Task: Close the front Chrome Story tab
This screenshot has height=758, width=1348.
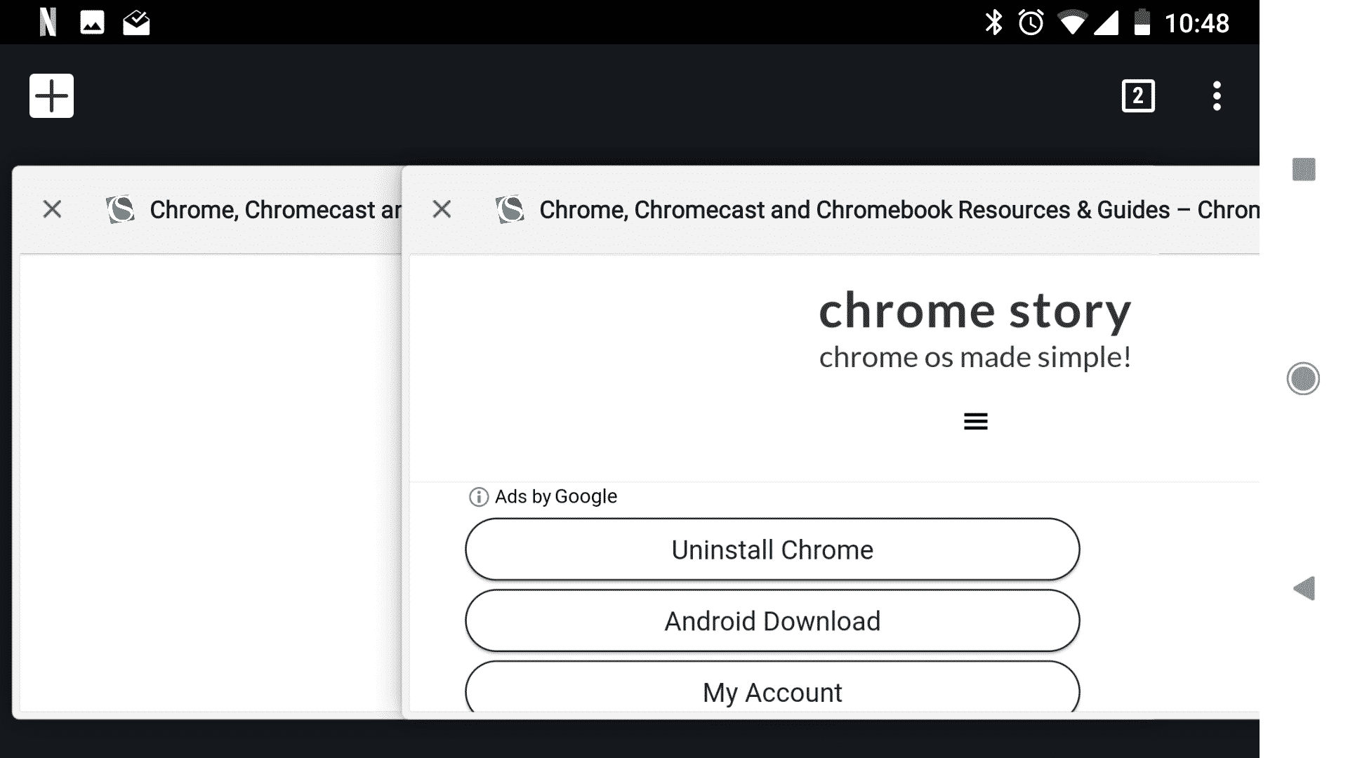Action: tap(442, 209)
